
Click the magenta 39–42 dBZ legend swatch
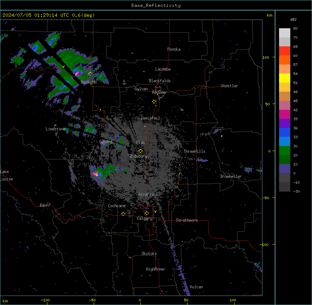pos(284,114)
